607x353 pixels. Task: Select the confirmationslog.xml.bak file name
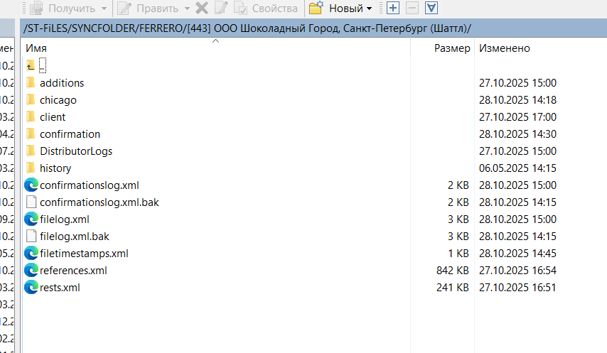(x=100, y=202)
